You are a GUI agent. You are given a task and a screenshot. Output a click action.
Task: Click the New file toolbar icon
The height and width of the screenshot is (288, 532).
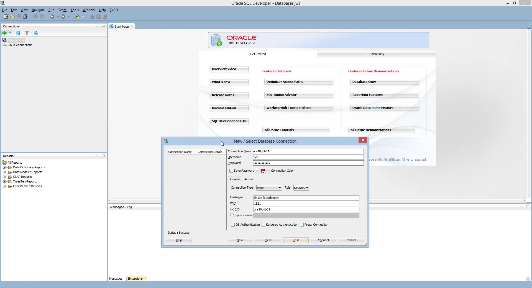[x=6, y=17]
